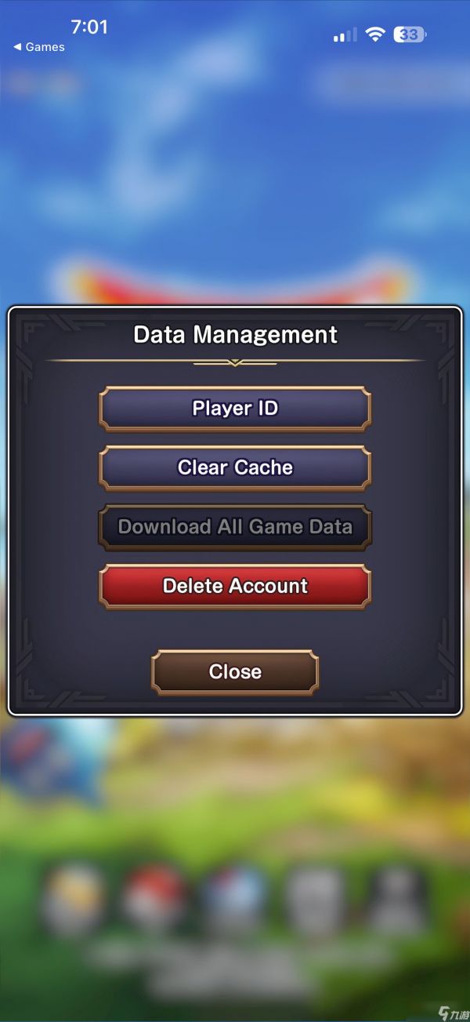The height and width of the screenshot is (1022, 470).
Task: Tap the Wi-Fi status icon
Action: (x=376, y=35)
